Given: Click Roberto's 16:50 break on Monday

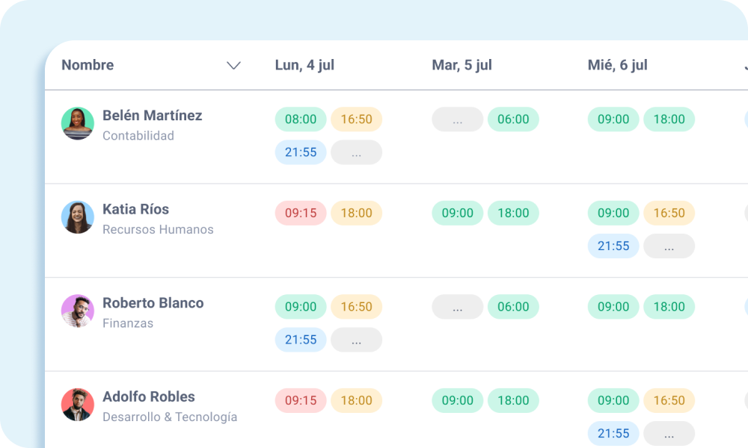Looking at the screenshot, I should click(357, 306).
